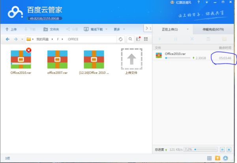Click the Baidu cloud logo icon

pyautogui.click(x=15, y=12)
